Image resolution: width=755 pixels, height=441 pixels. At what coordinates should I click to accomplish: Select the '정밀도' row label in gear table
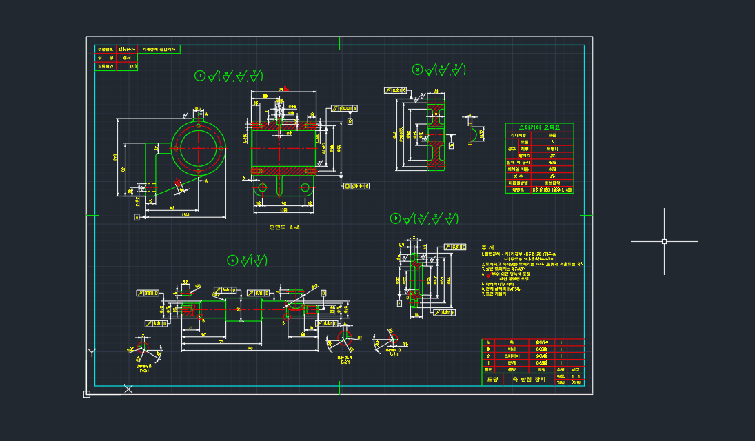click(x=518, y=189)
